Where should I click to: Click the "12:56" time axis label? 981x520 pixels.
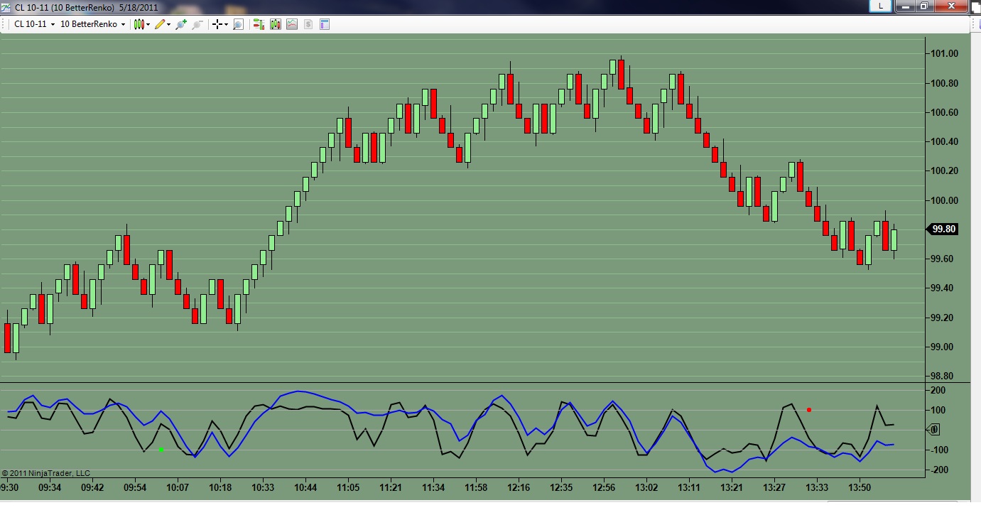tap(604, 488)
